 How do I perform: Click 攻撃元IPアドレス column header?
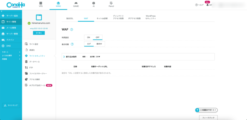coord(149,67)
